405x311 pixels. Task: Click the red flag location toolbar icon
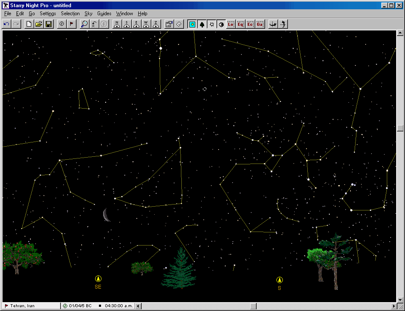(x=71, y=24)
